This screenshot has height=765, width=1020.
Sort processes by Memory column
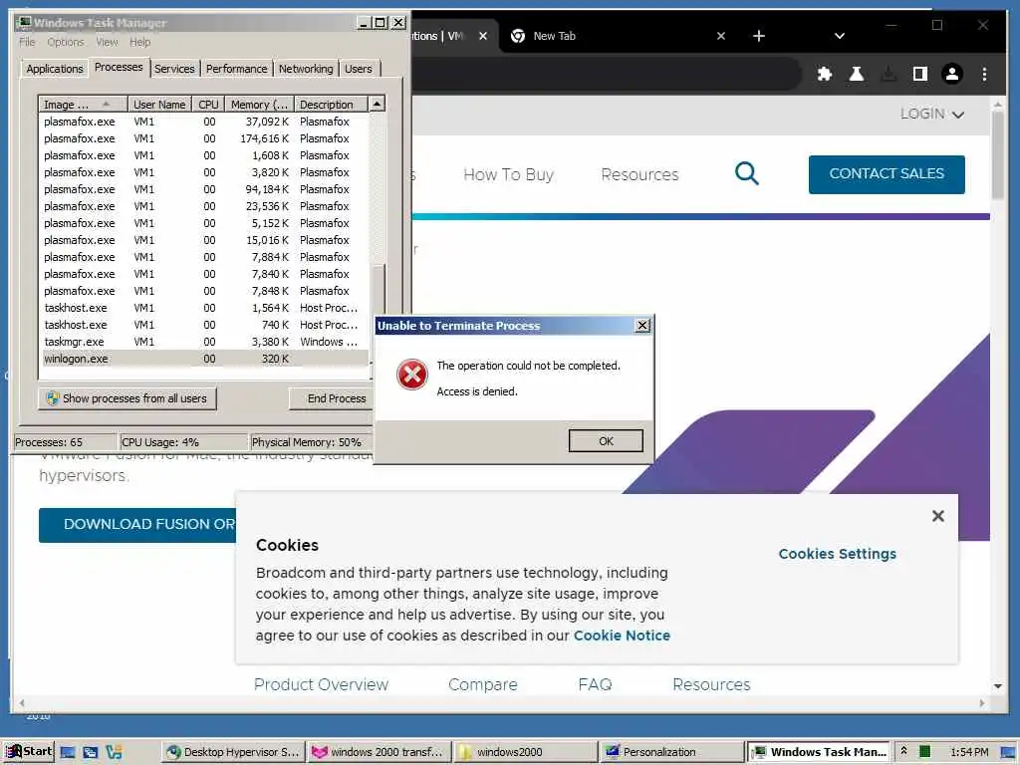pyautogui.click(x=260, y=104)
